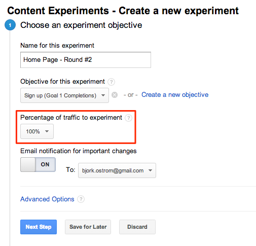Image resolution: width=256 pixels, height=246 pixels.
Task: Click the Save for Later button
Action: coord(88,227)
